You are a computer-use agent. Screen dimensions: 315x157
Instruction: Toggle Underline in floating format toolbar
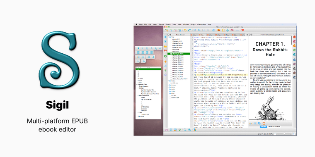(x=147, y=48)
